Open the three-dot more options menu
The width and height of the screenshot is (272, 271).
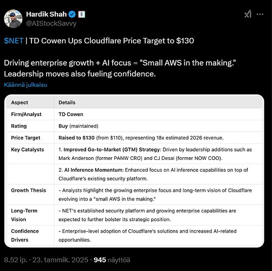[x=260, y=14]
